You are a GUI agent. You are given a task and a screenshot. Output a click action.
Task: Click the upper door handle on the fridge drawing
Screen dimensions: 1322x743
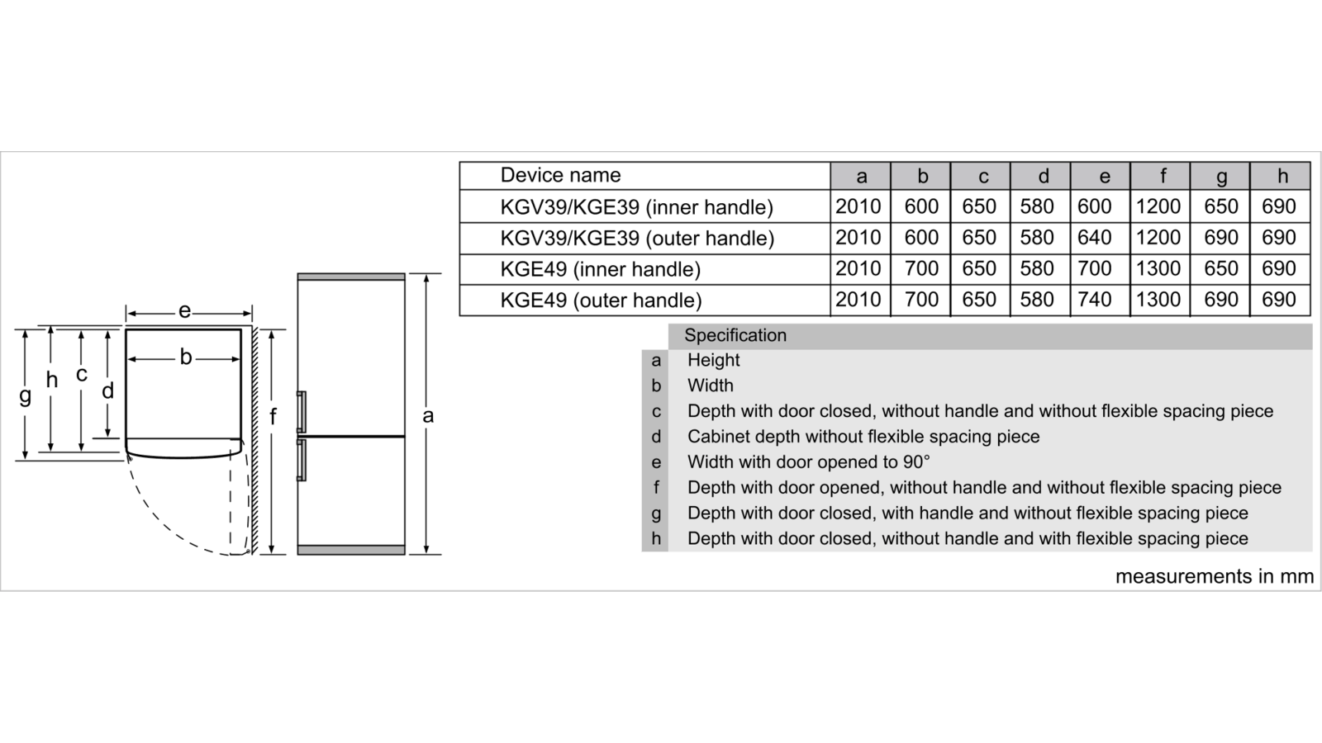click(302, 412)
